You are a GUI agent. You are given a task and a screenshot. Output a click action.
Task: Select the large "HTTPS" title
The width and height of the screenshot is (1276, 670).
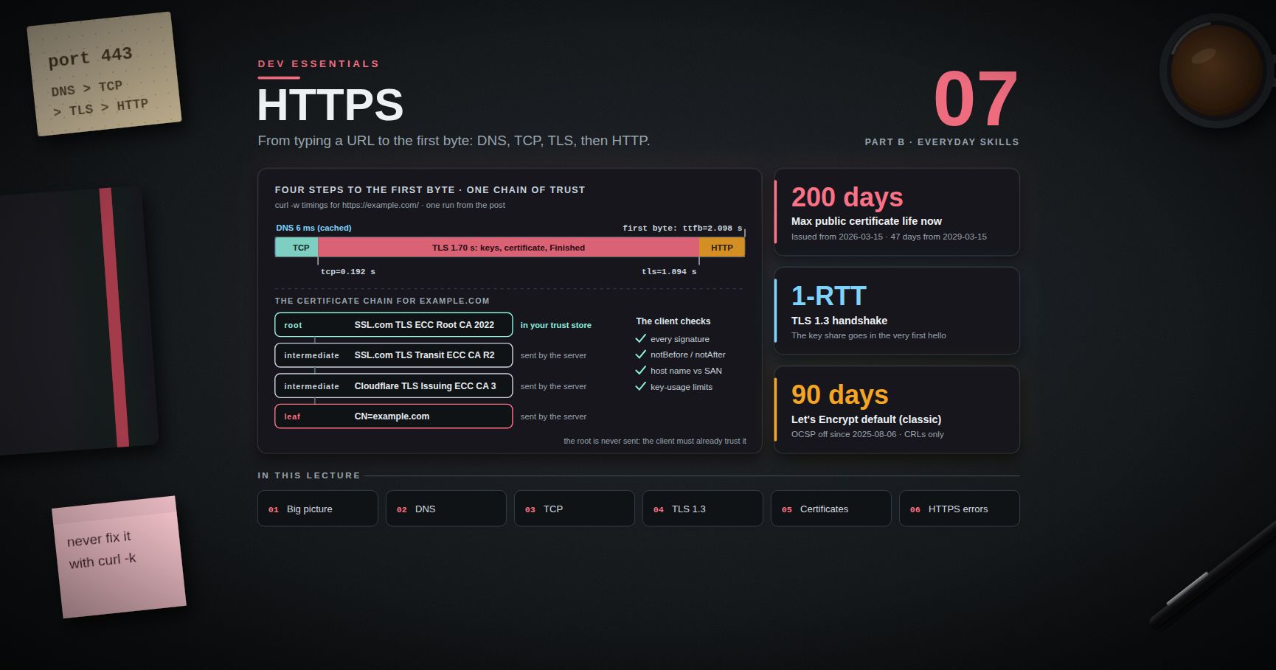[x=330, y=105]
